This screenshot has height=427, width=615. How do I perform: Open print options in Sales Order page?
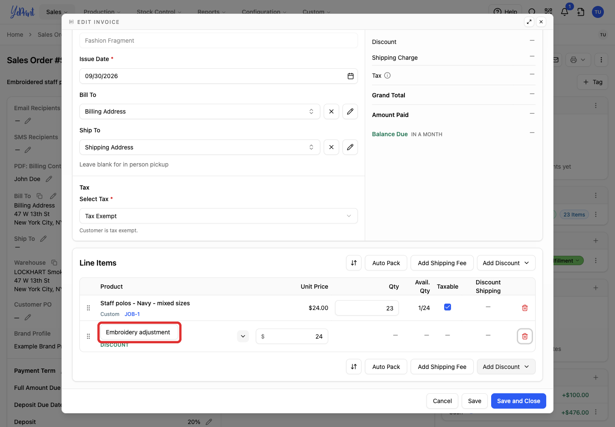click(x=578, y=60)
